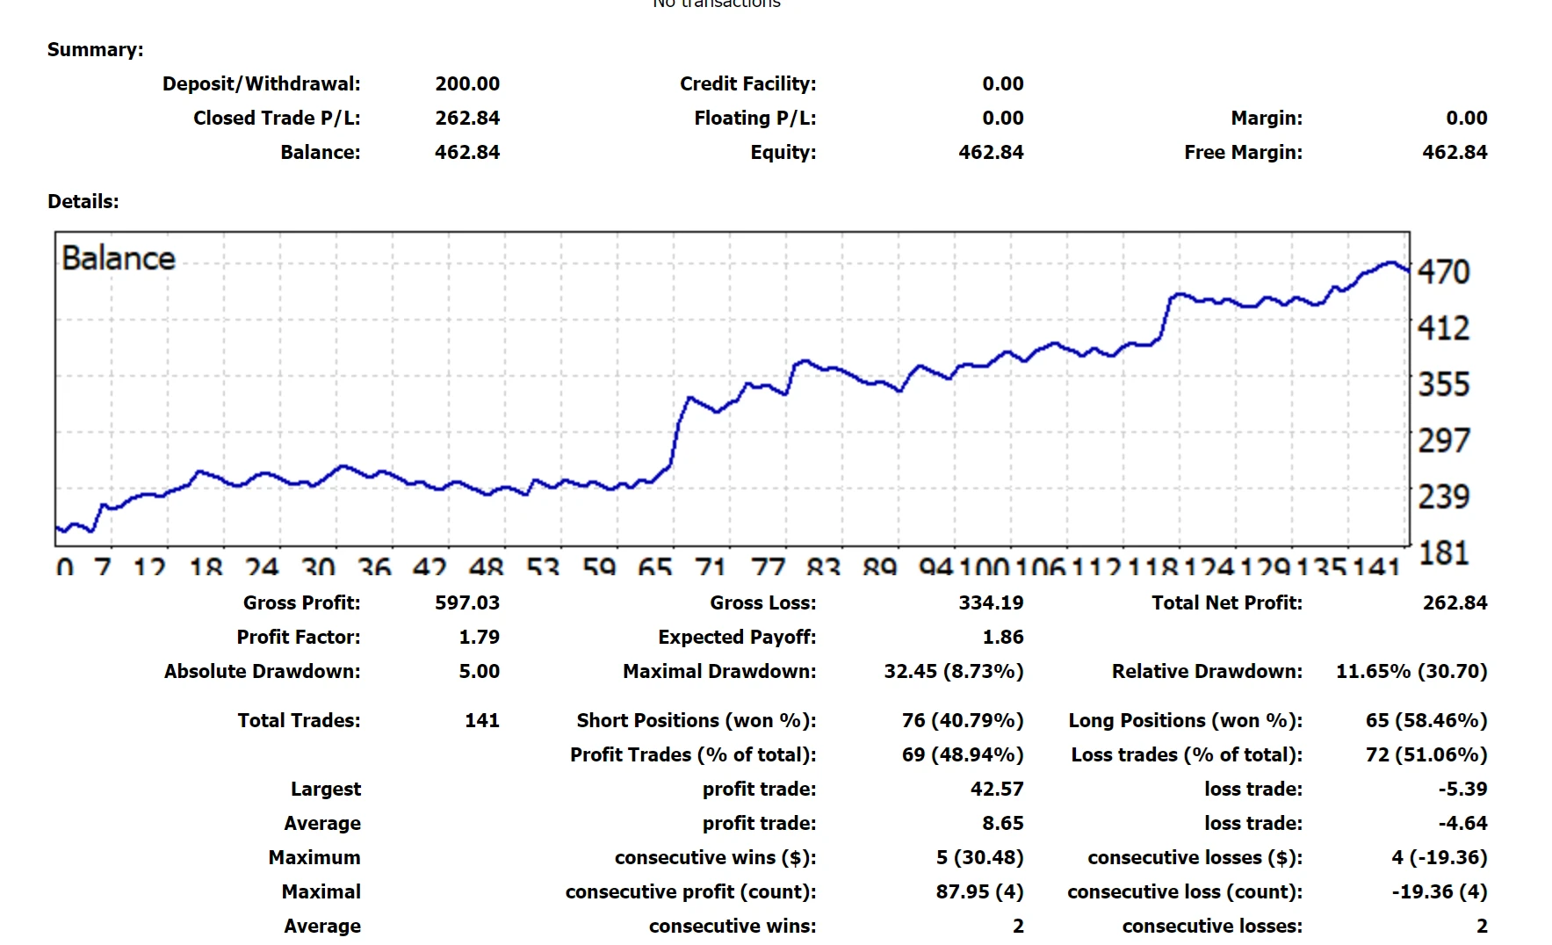Click the Relative Drawdown value 11.65% (30.70)
The height and width of the screenshot is (945, 1552).
pos(1411,672)
